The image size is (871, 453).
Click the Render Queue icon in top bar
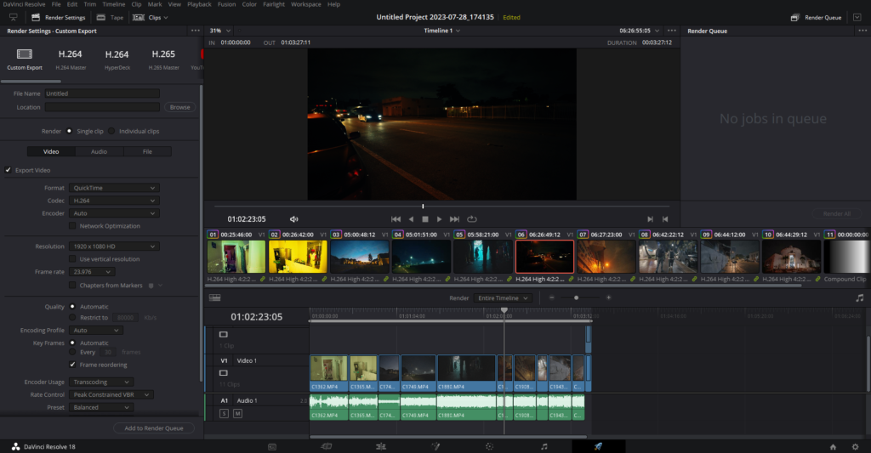click(x=795, y=18)
